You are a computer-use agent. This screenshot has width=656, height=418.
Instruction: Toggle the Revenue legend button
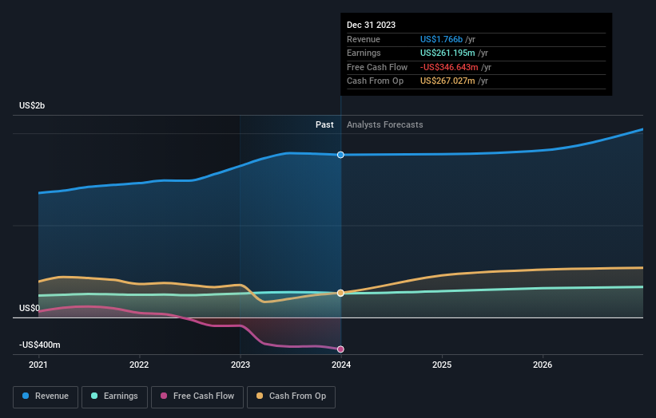[46, 396]
